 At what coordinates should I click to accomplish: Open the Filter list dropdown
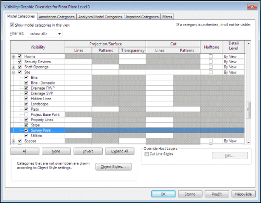[x=45, y=34]
